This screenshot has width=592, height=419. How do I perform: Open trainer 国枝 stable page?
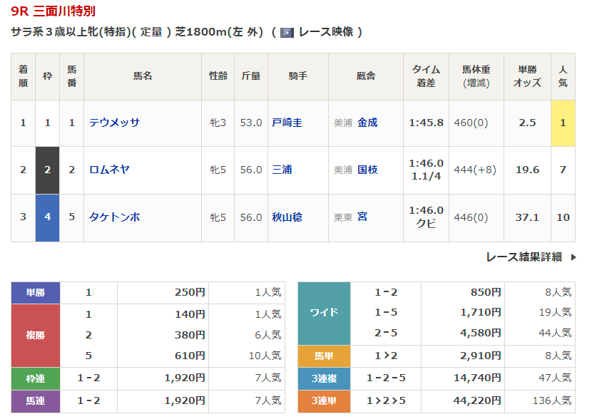(x=367, y=170)
